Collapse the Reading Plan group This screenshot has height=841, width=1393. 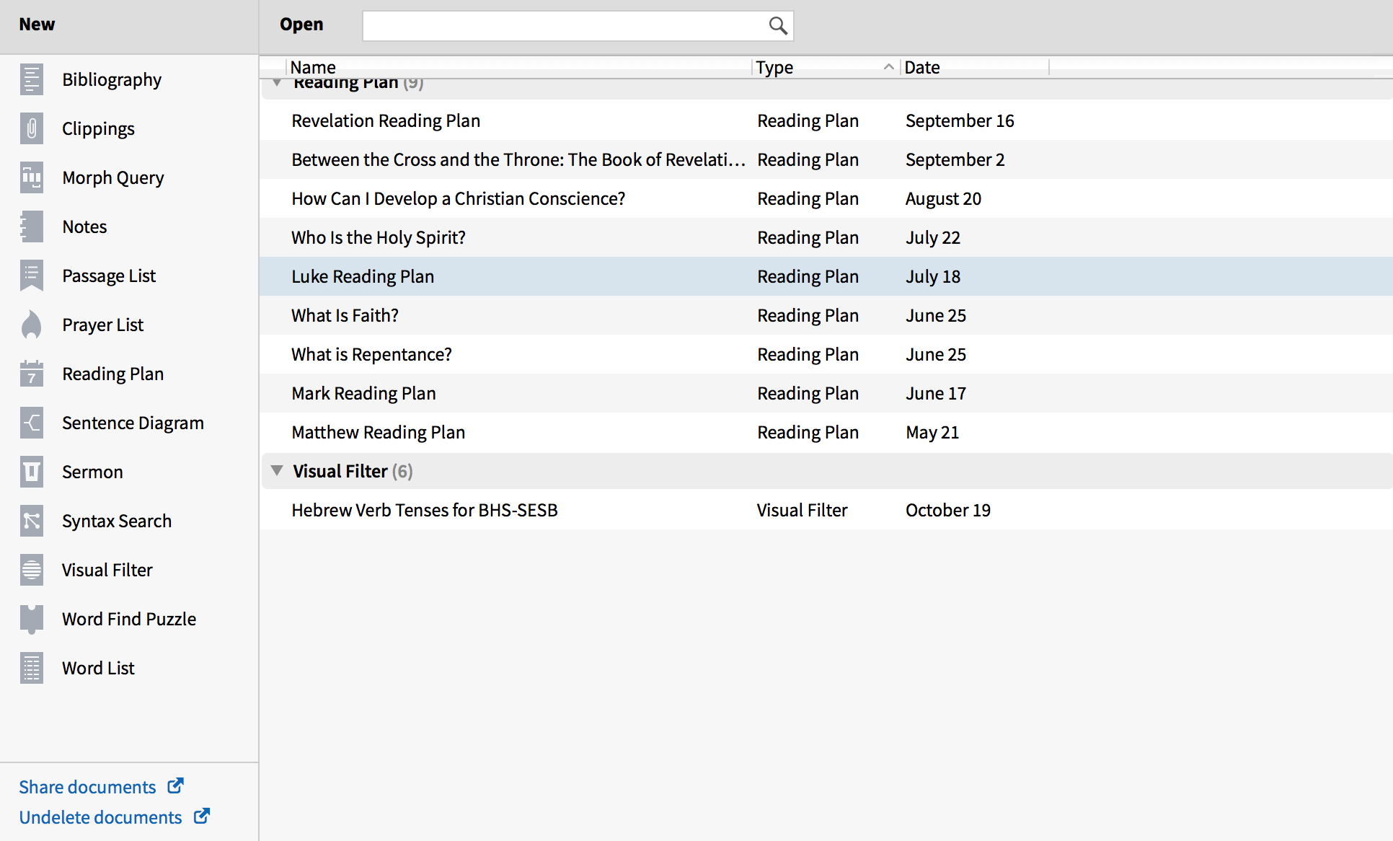[278, 82]
